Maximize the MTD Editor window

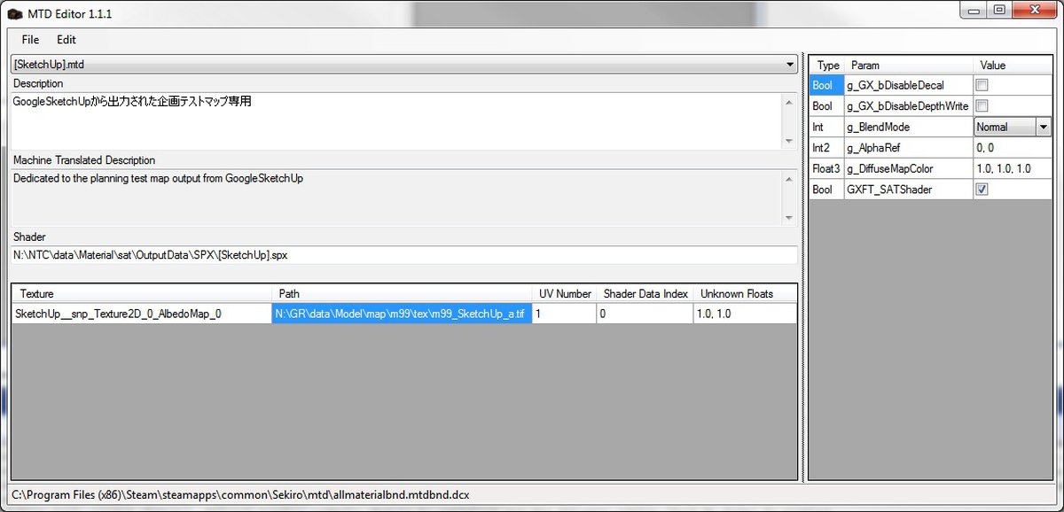[x=999, y=10]
